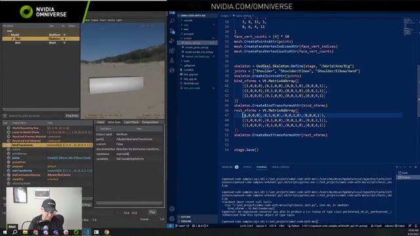420x236 pixels.
Task: Open the Accounts icon in VS Code activity bar
Action: [172, 208]
